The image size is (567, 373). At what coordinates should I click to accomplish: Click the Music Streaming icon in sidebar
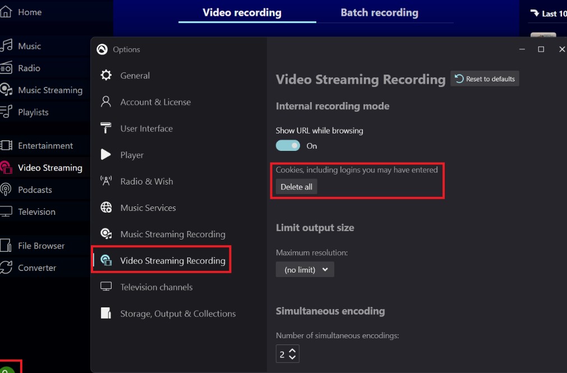click(6, 90)
